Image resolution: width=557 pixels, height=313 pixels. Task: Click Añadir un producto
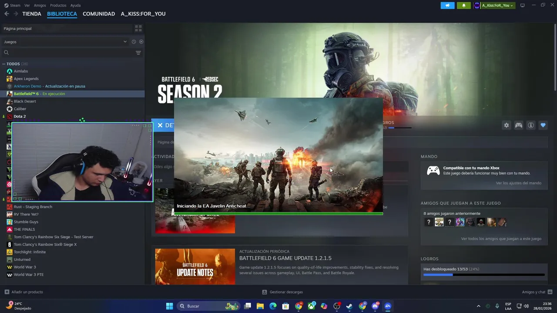27,292
